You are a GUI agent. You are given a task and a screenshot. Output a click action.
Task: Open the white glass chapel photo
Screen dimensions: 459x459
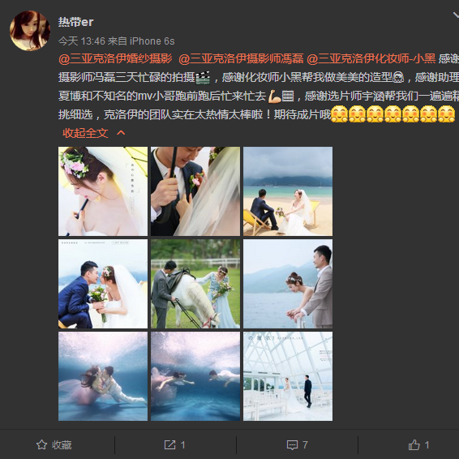tap(288, 376)
